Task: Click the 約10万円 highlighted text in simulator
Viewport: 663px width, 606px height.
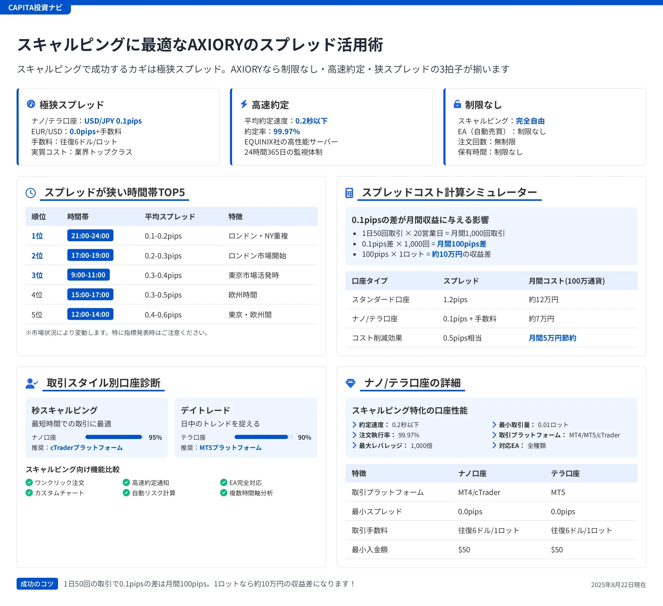Action: tap(447, 254)
